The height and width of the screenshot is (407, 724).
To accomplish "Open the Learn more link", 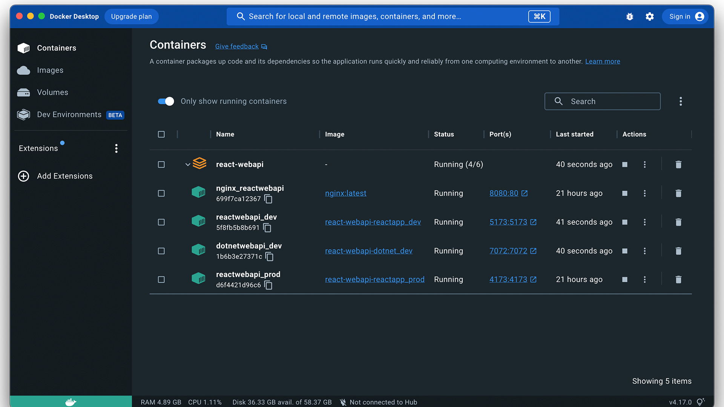I will (603, 61).
